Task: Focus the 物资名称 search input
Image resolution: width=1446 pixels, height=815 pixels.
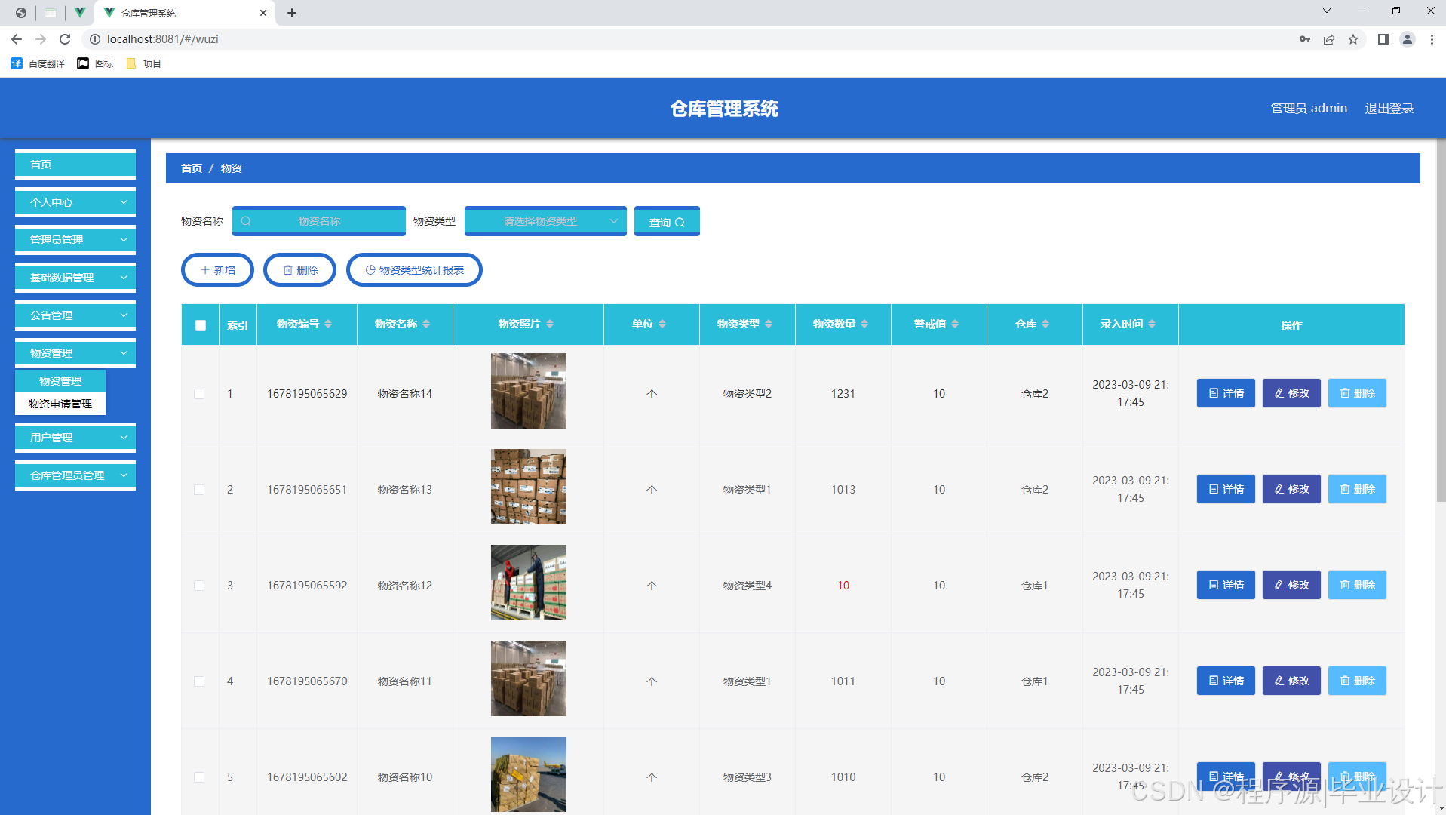Action: 319,221
